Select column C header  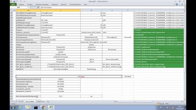coord(61,10)
